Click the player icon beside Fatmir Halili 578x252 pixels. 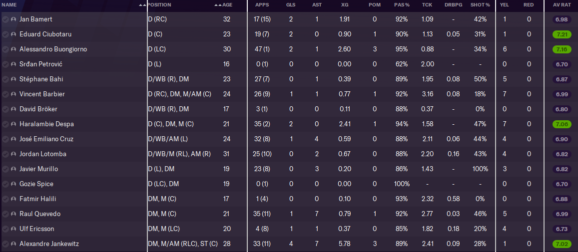(13, 199)
